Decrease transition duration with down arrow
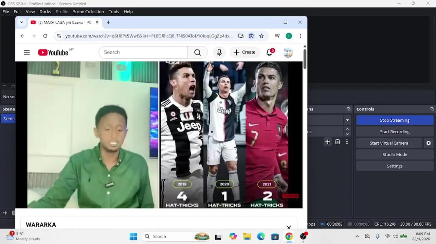This screenshot has height=244, width=436. [347, 134]
